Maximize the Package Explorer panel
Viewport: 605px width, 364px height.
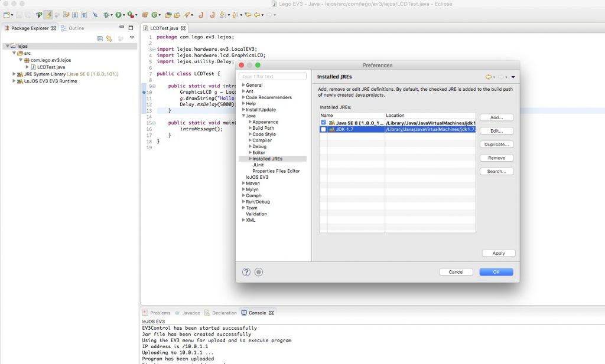tap(131, 28)
